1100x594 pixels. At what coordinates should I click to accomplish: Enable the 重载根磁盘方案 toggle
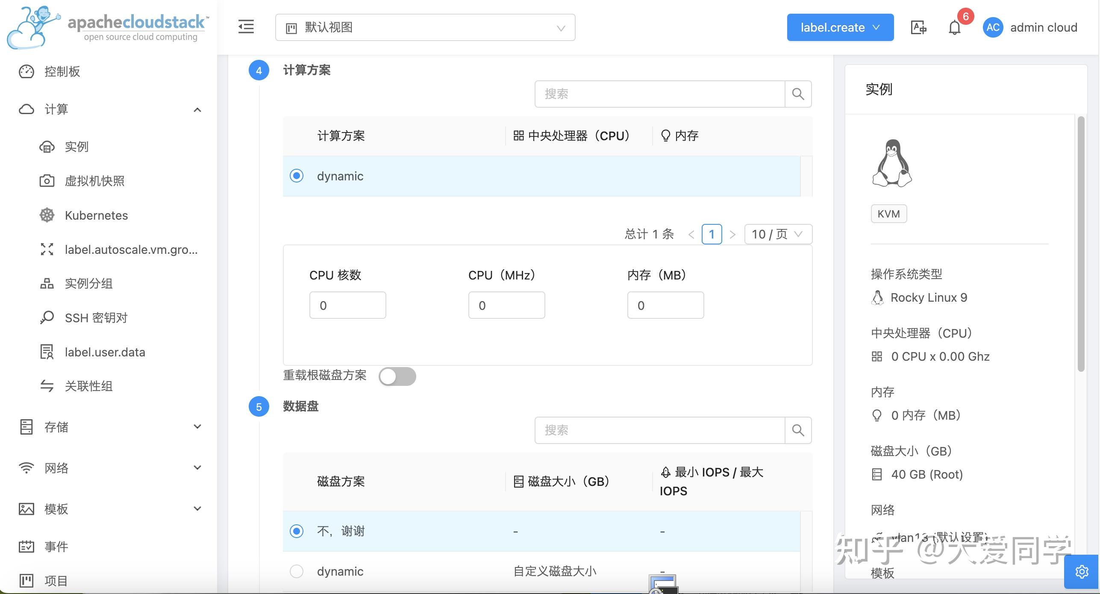tap(398, 376)
